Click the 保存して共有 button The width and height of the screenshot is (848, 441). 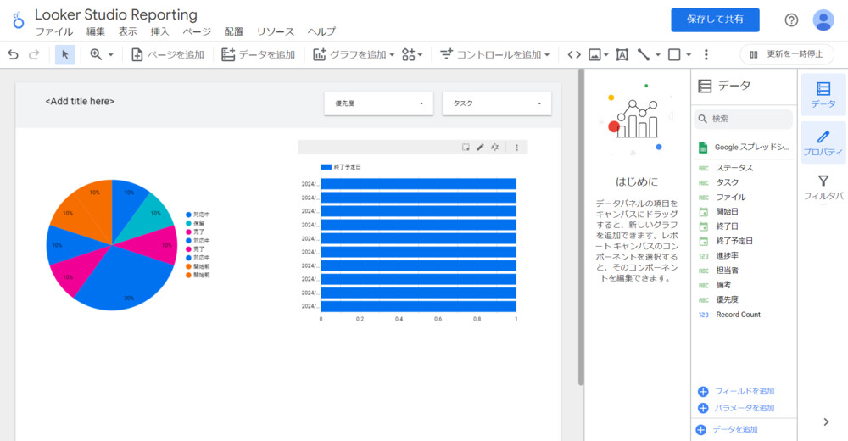tap(715, 20)
